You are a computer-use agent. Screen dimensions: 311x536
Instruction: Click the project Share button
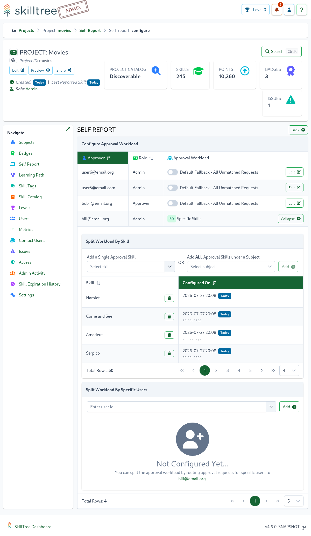tap(64, 70)
